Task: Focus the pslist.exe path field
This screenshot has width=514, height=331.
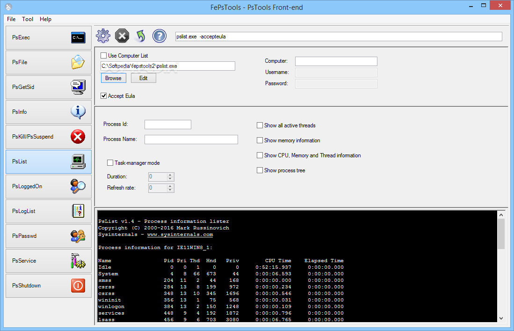Action: (168, 66)
